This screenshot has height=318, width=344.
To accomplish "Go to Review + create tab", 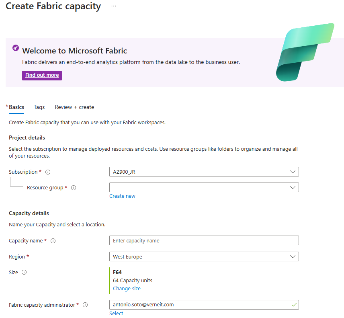I will 74,107.
